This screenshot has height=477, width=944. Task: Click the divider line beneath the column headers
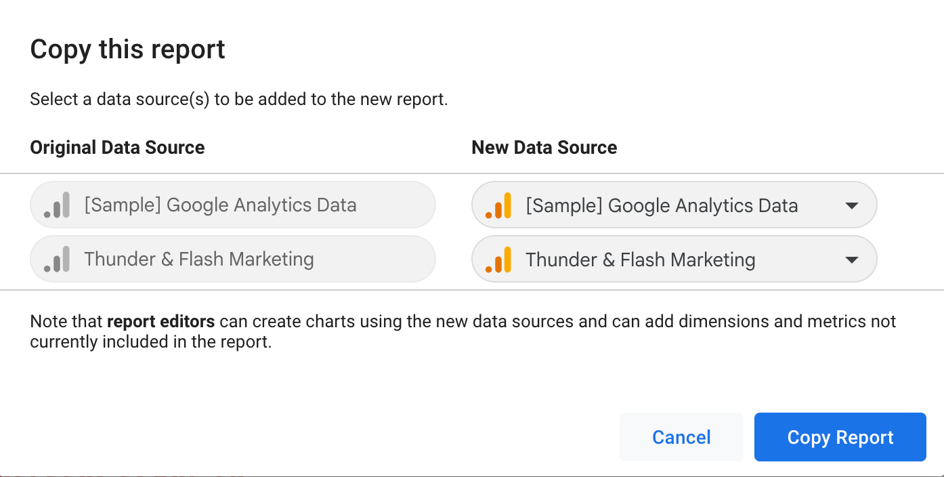(472, 173)
